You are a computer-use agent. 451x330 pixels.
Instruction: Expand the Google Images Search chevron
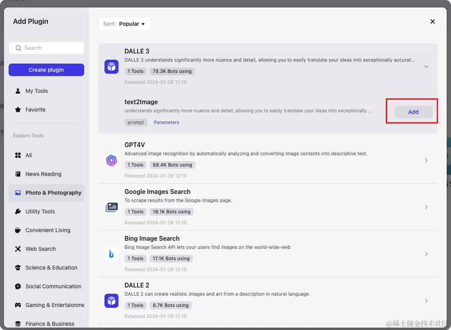click(x=426, y=207)
